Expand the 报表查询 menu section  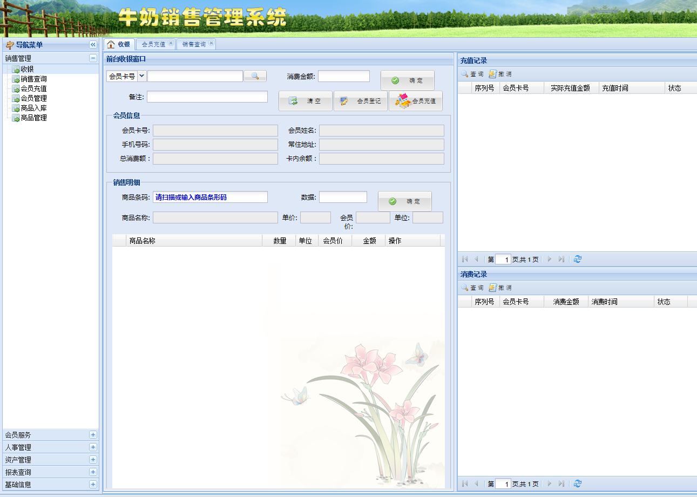click(x=93, y=472)
